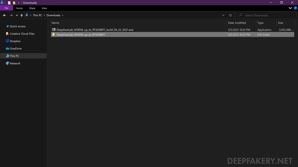Open address bar history dropdown
The image size is (298, 167).
(x=223, y=15)
